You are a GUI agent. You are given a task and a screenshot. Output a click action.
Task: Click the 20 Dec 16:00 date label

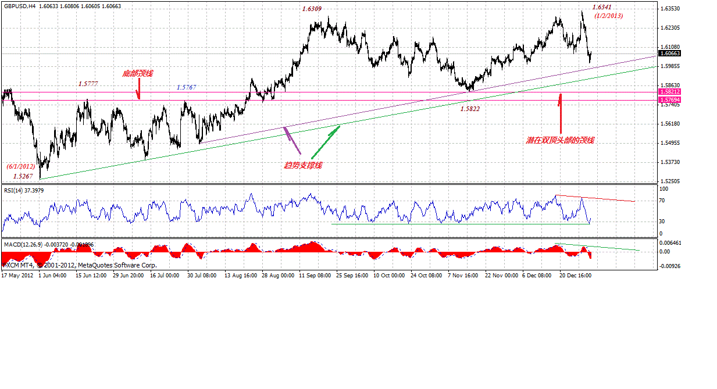pyautogui.click(x=576, y=274)
